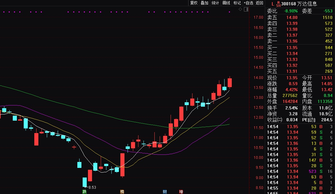Activate the 画线 drawing tools

(226, 3)
